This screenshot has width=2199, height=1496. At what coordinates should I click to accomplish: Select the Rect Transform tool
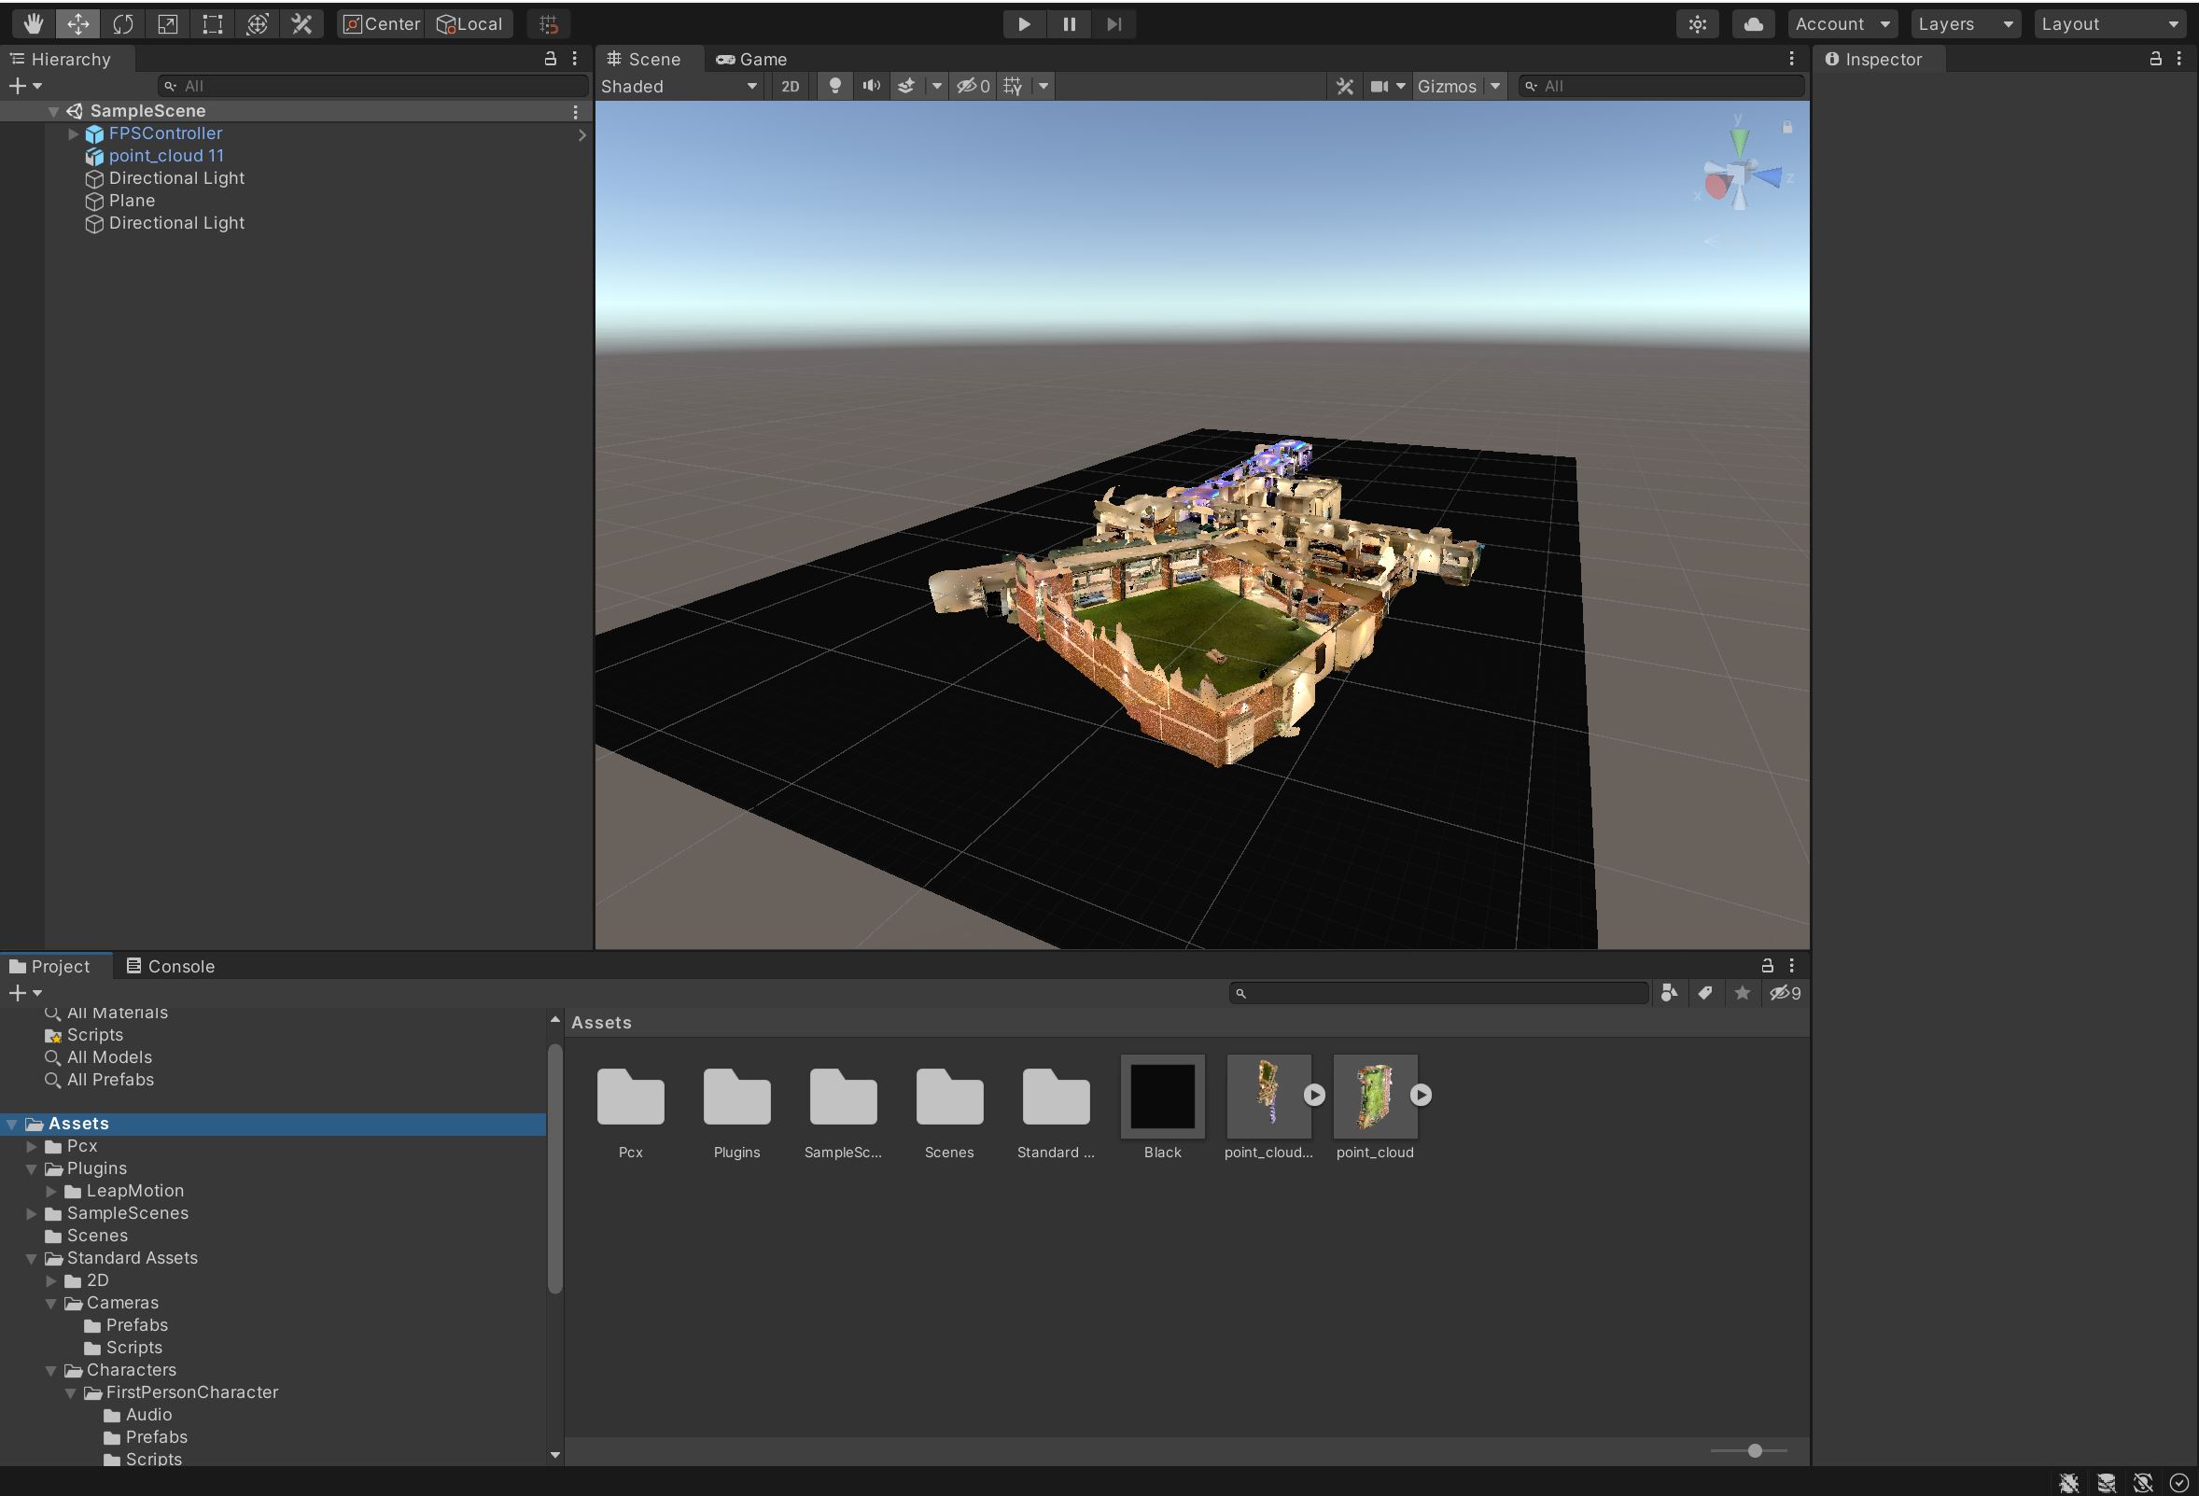point(213,23)
